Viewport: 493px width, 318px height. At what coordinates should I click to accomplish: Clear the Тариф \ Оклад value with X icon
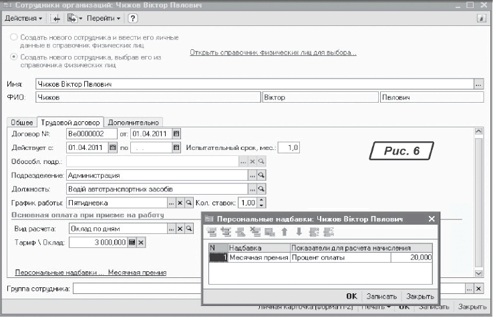[x=141, y=243]
